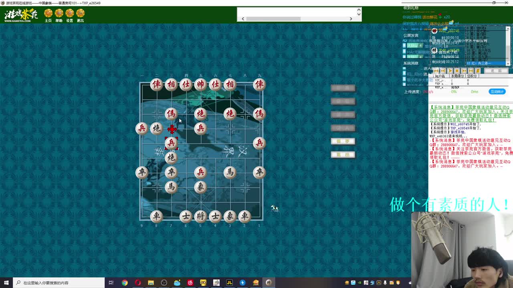Screen dimensions: 513x288
Task: Select black 炮 directly below the highlighted pawn
Action: (x=171, y=157)
